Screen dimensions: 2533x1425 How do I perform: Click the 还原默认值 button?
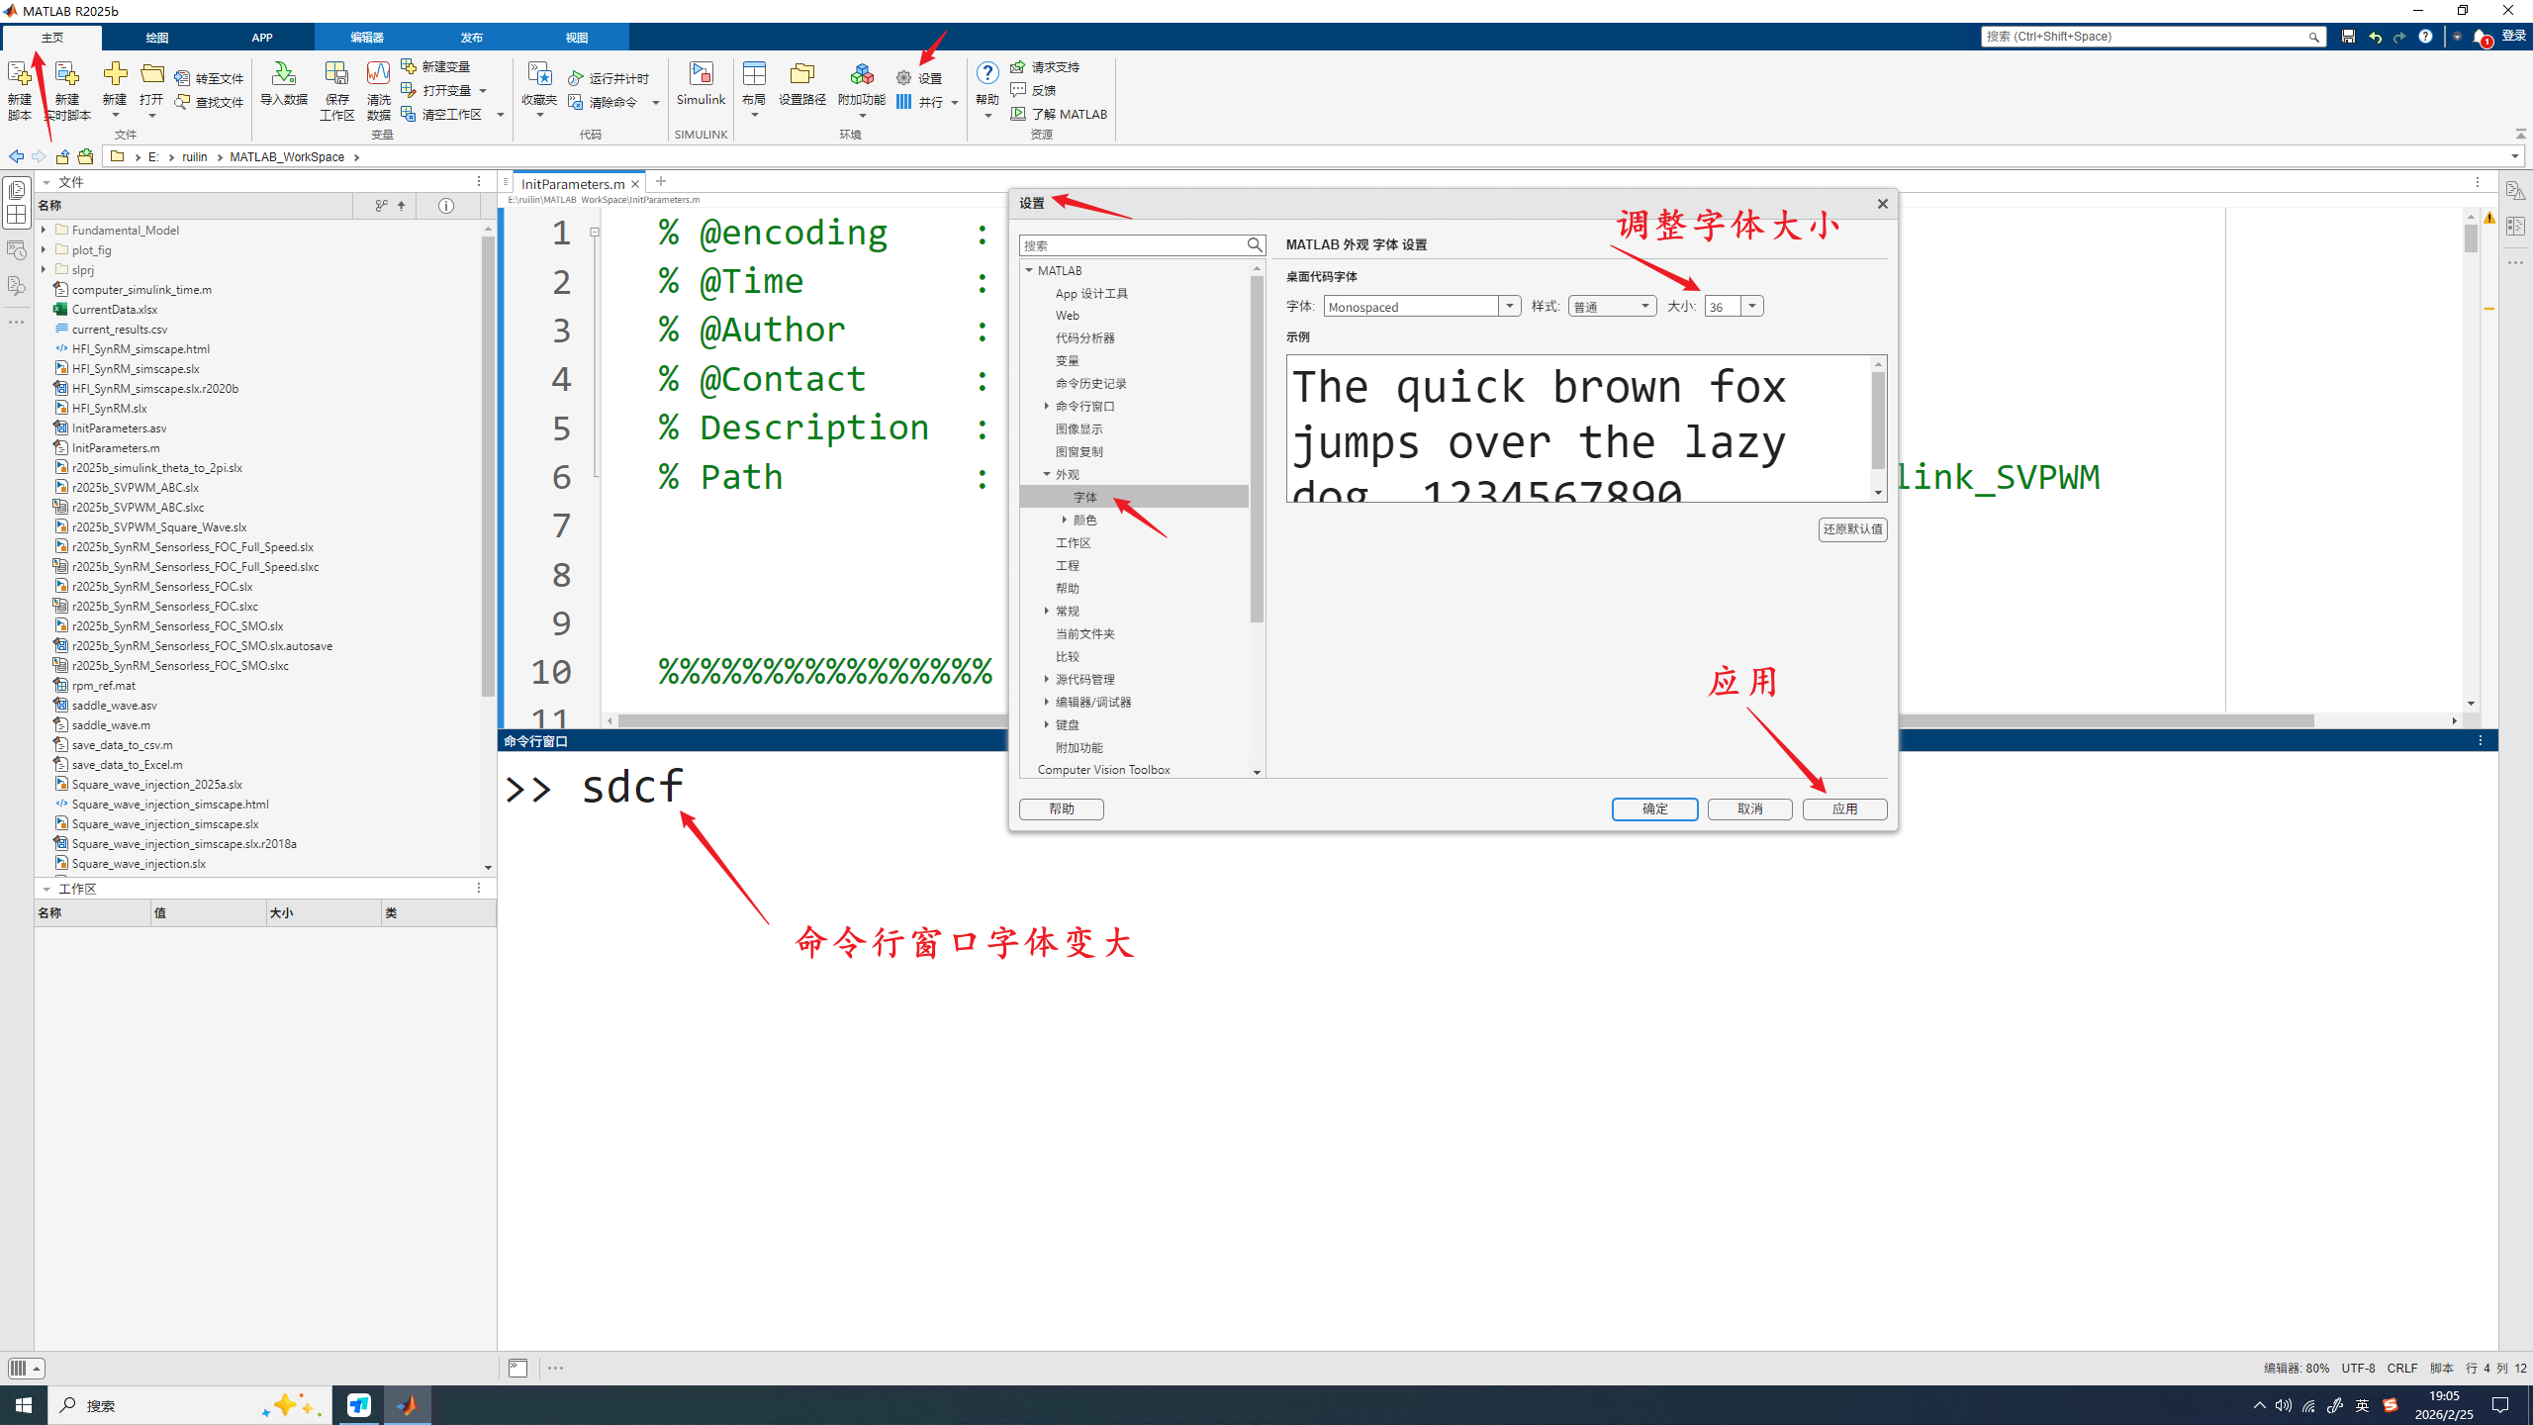pos(1852,529)
